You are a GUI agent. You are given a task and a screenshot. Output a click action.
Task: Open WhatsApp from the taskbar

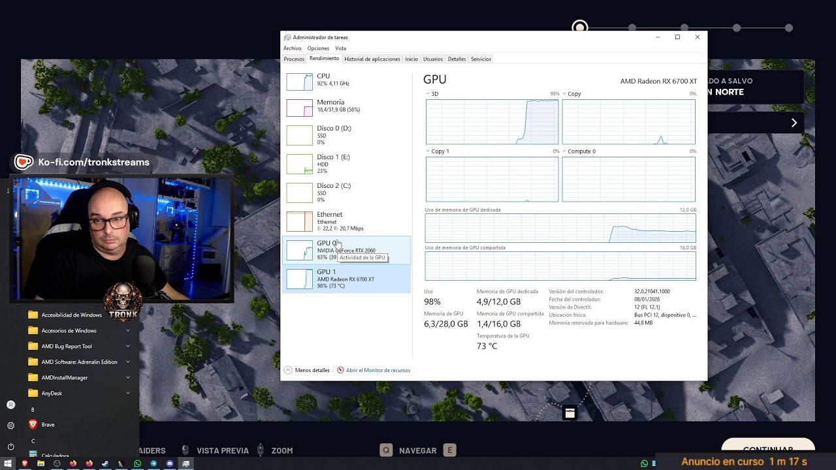coord(137,463)
